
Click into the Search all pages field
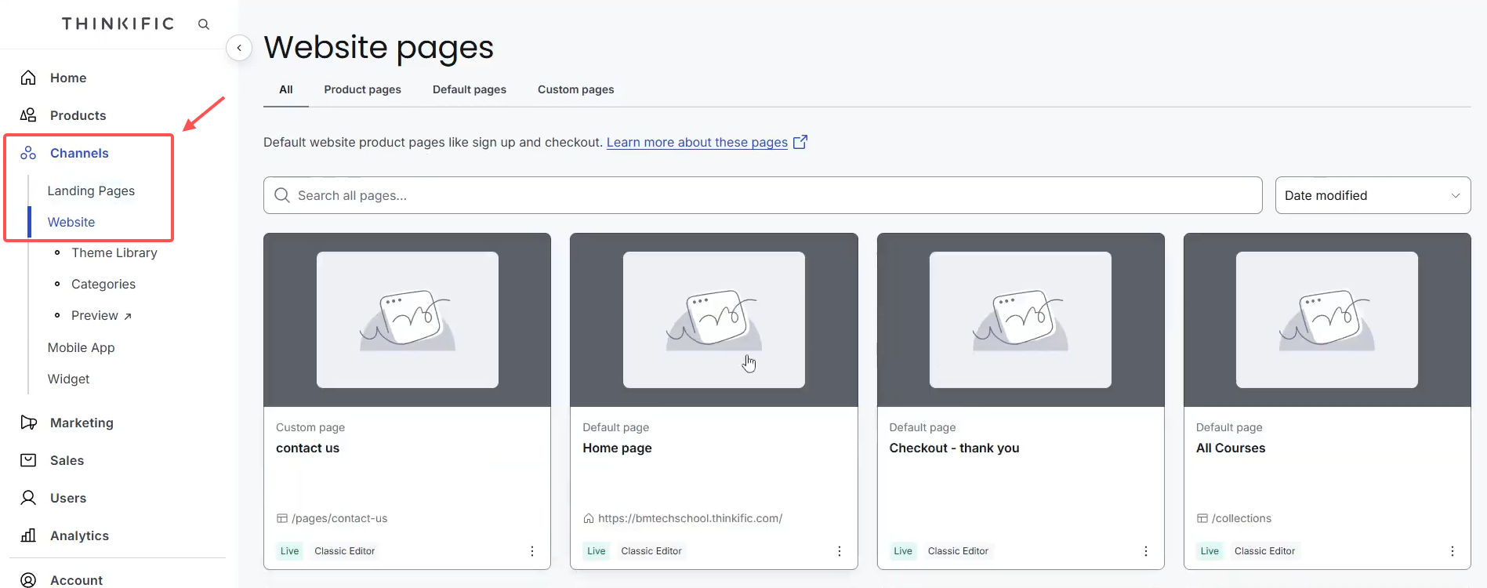coord(763,195)
